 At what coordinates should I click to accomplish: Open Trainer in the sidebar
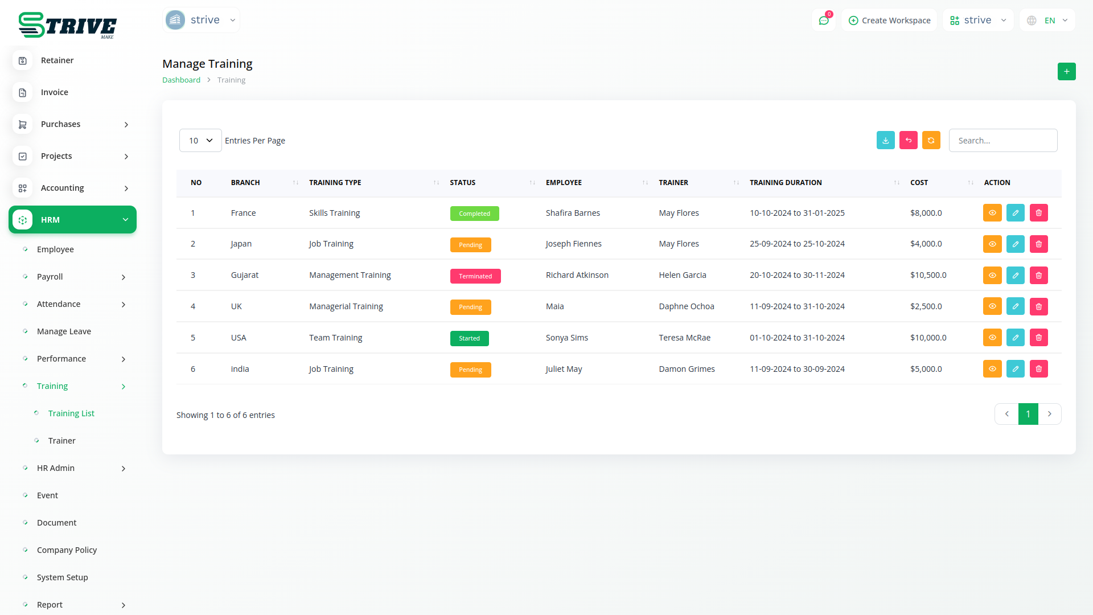point(61,441)
